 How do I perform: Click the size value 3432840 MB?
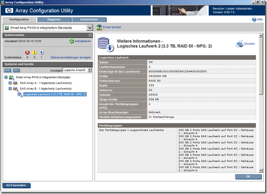202,76
